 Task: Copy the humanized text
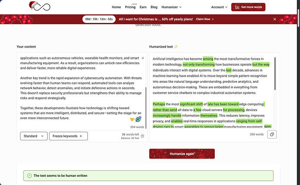pos(272,134)
